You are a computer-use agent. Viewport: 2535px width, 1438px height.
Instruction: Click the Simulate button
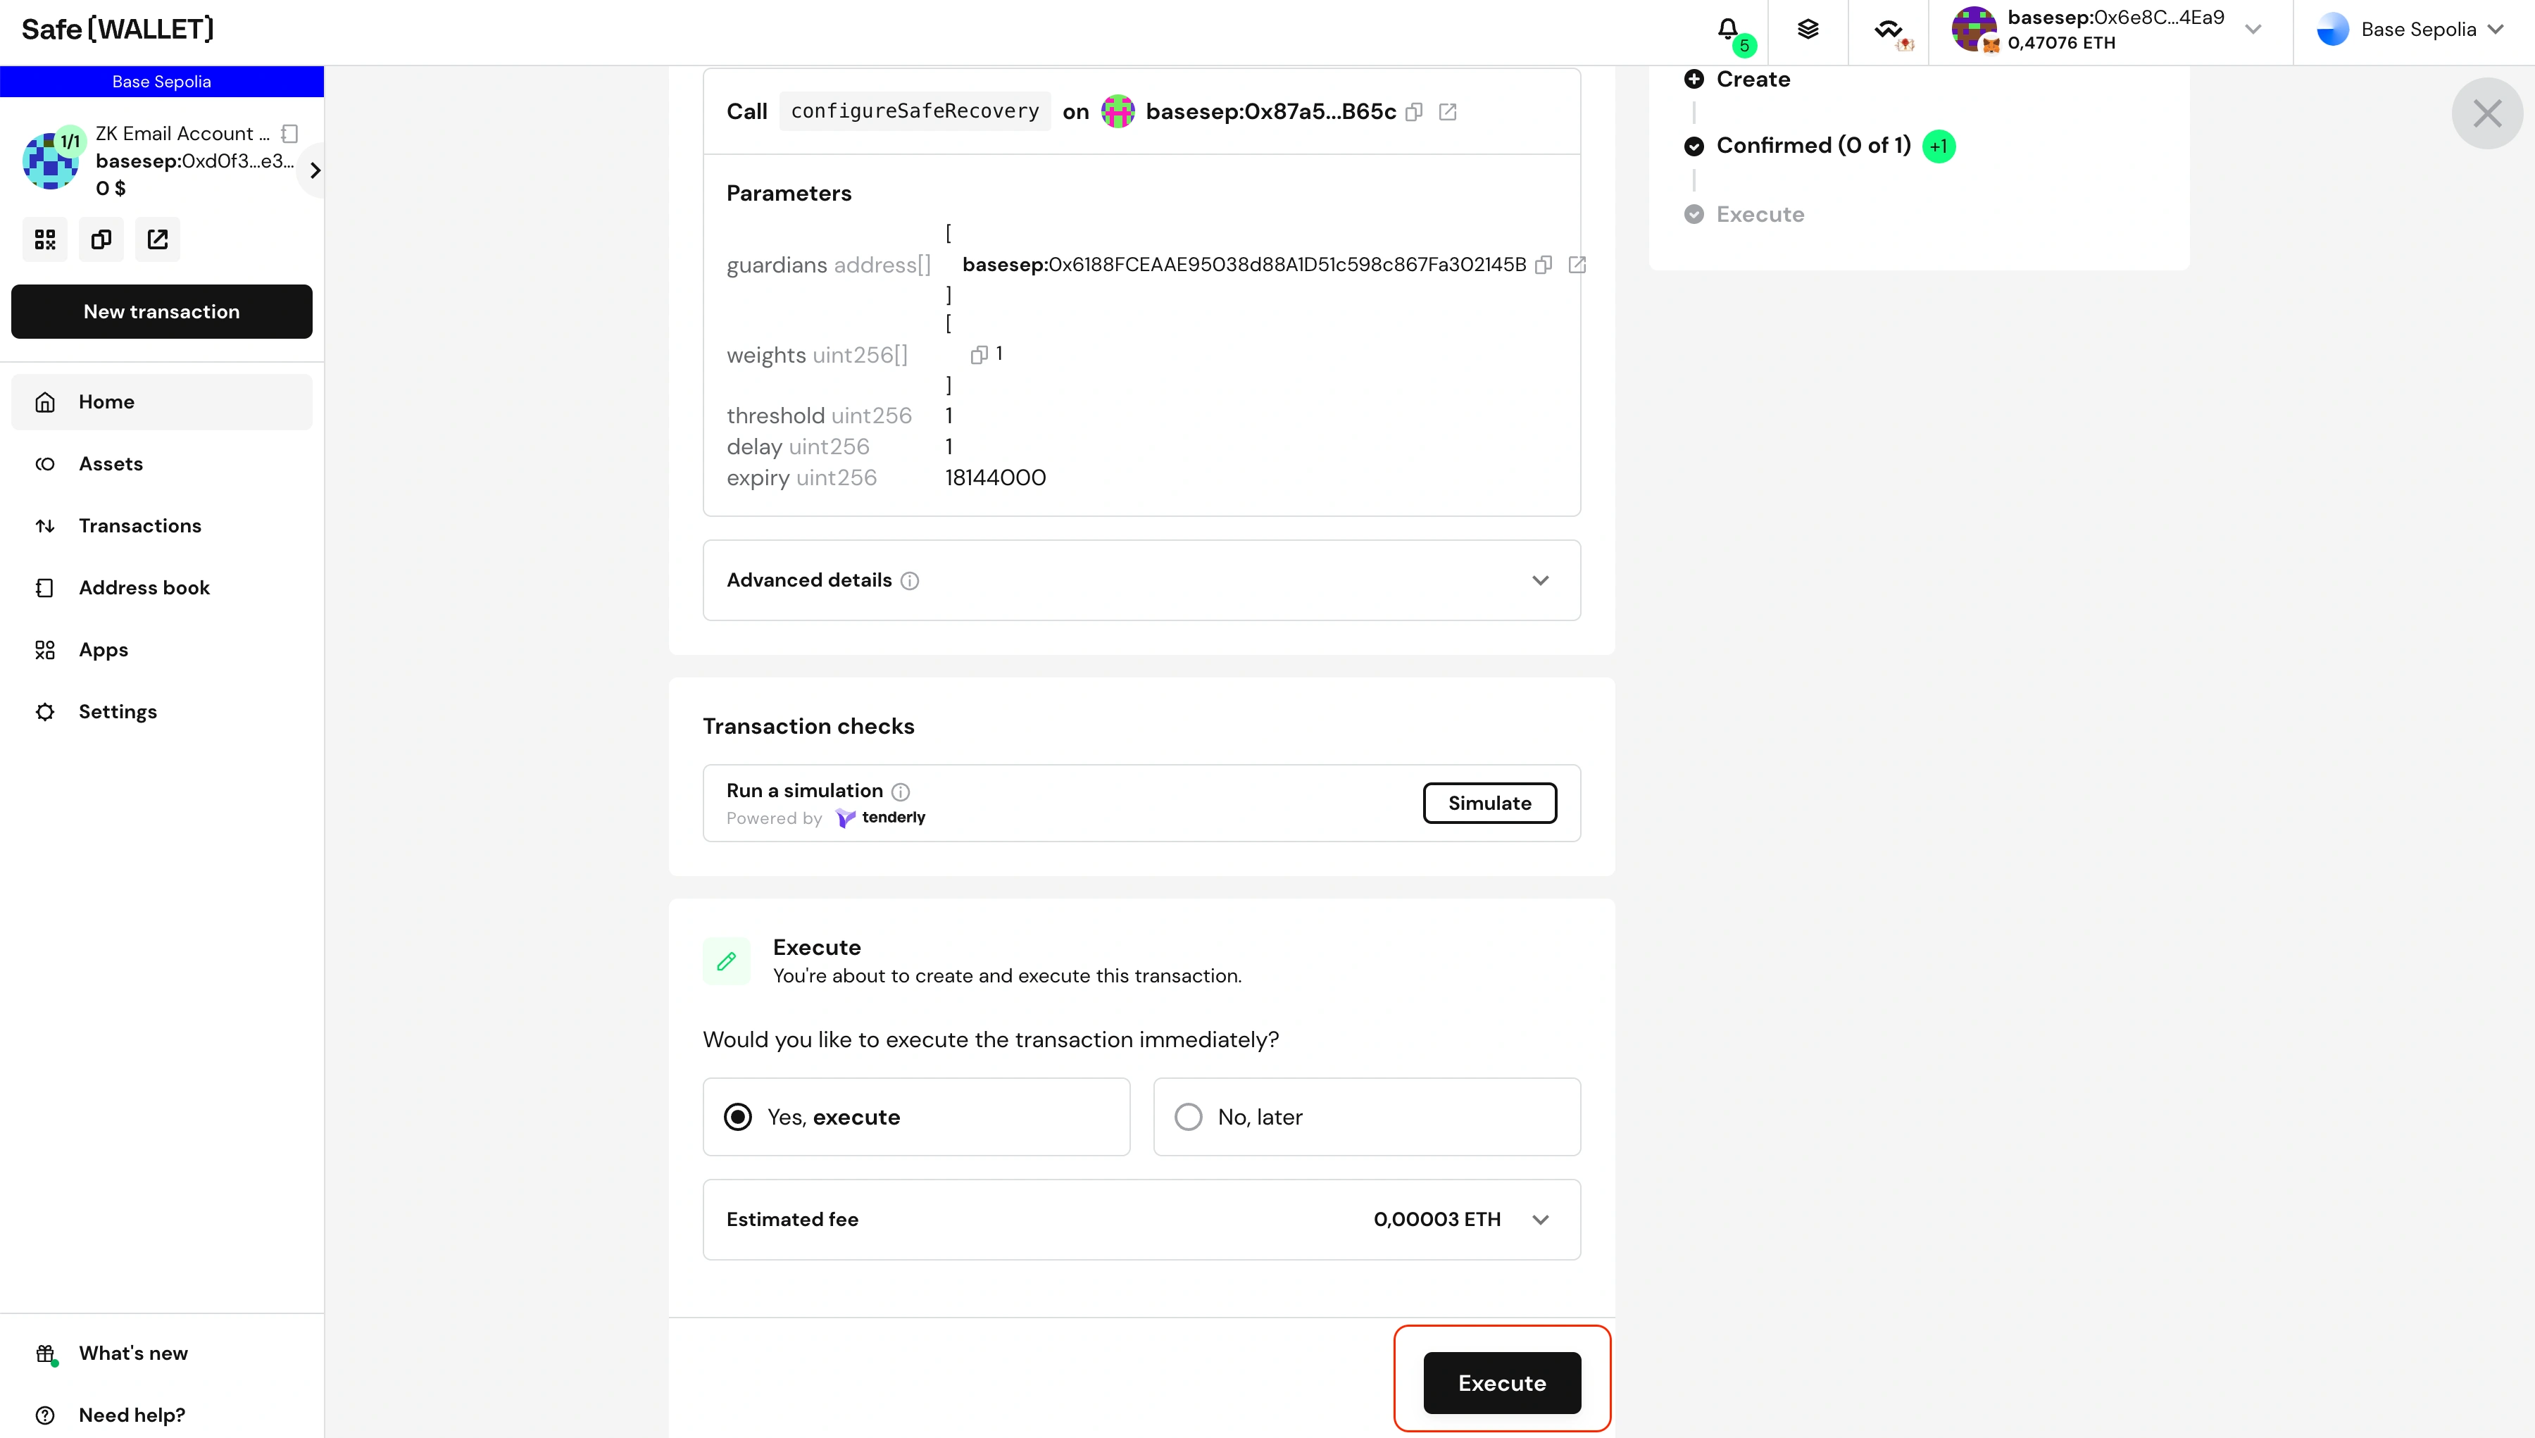(x=1490, y=803)
